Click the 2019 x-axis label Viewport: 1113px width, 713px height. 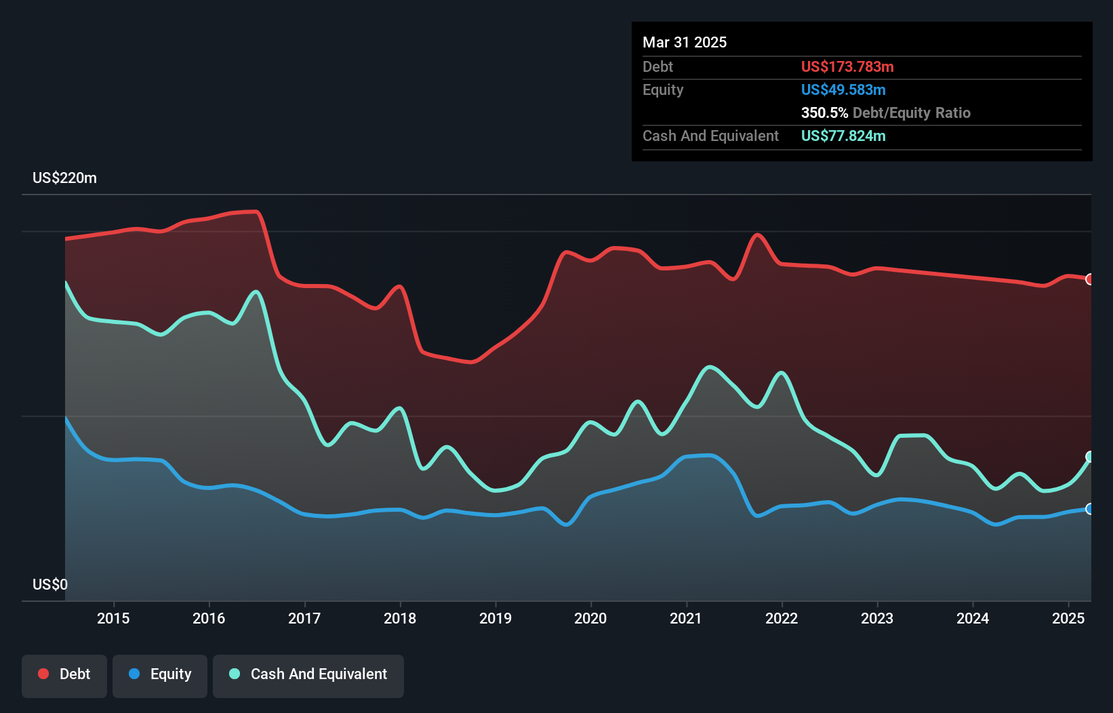495,618
